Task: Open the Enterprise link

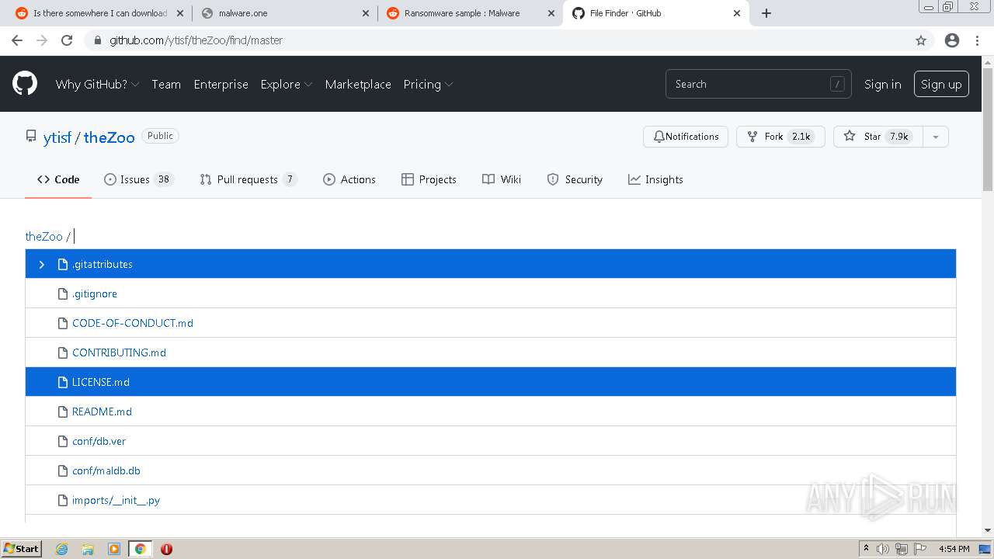Action: click(x=221, y=84)
